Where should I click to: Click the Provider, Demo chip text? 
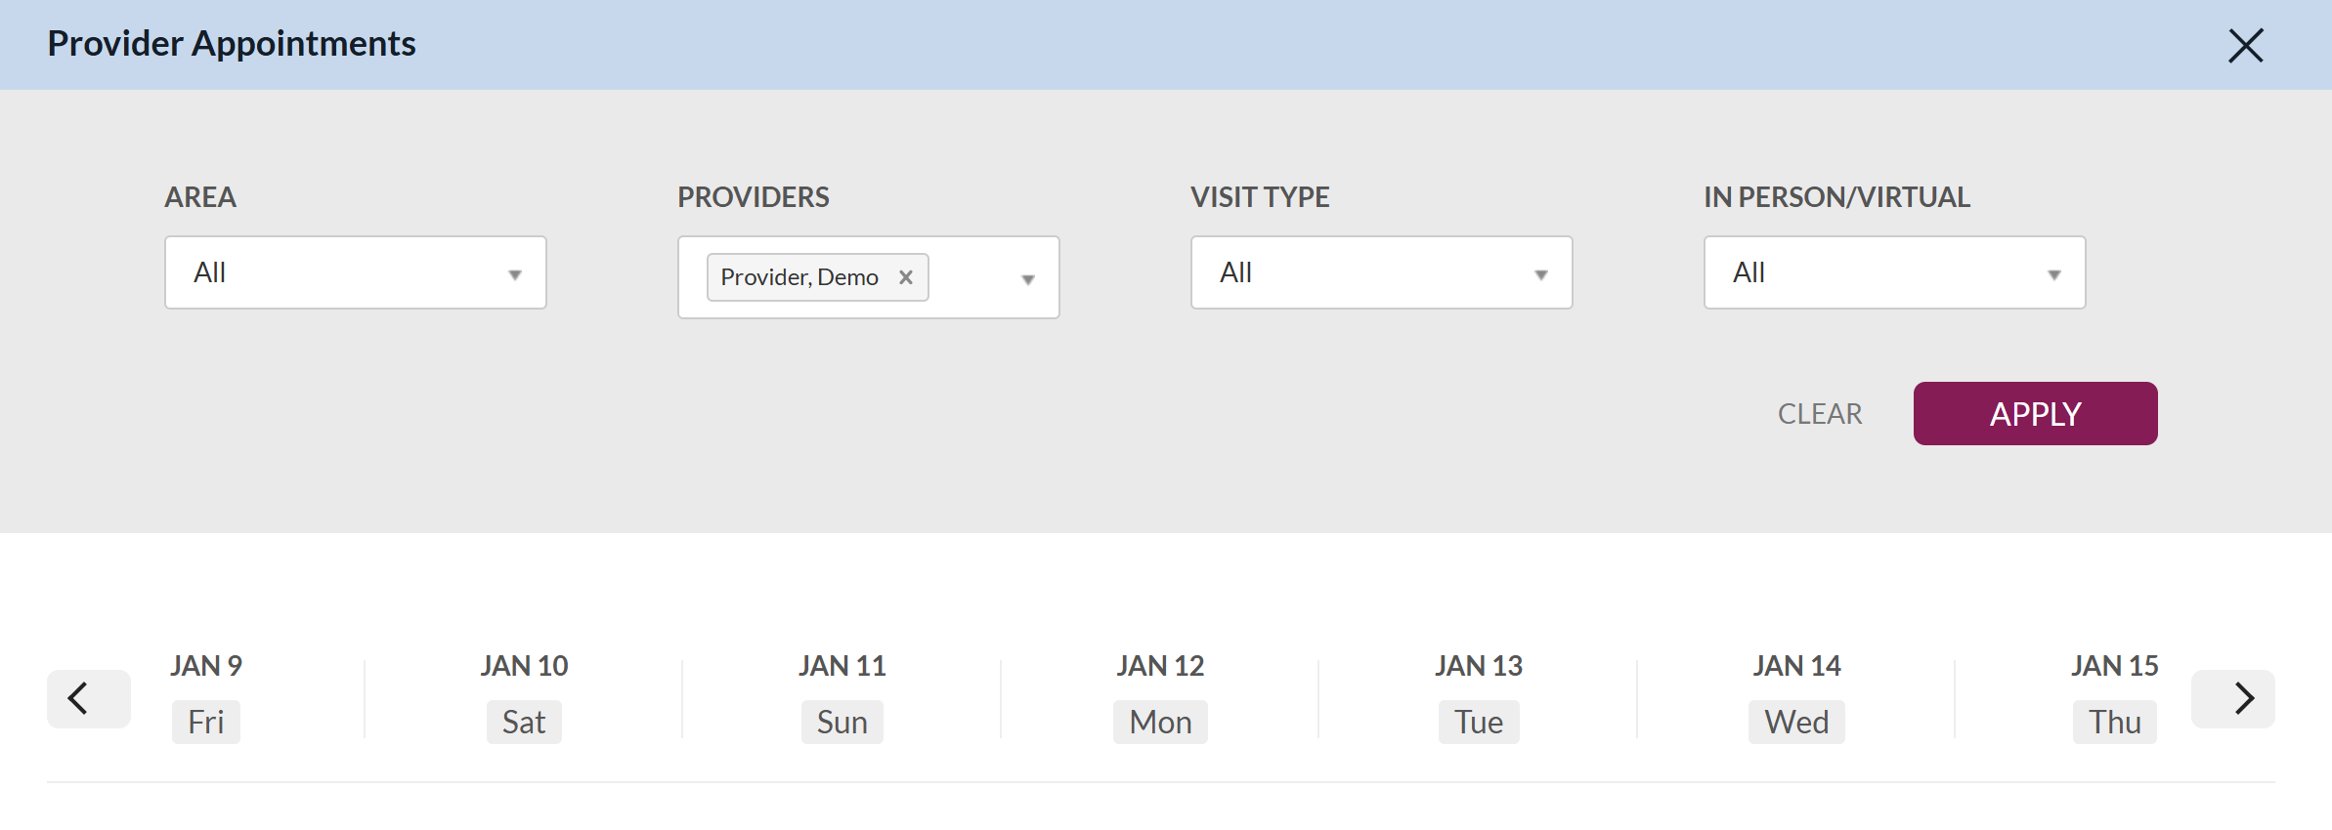click(x=799, y=277)
